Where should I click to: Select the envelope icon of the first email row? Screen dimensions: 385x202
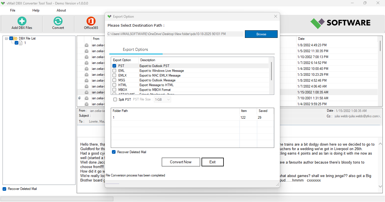87,45
